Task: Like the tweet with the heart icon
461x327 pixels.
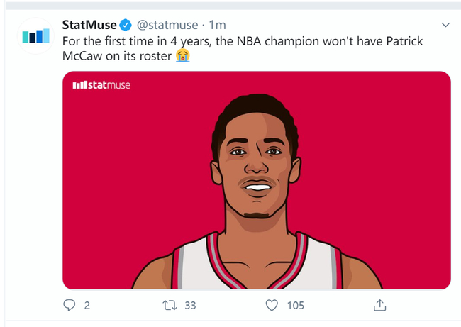Action: click(x=272, y=305)
